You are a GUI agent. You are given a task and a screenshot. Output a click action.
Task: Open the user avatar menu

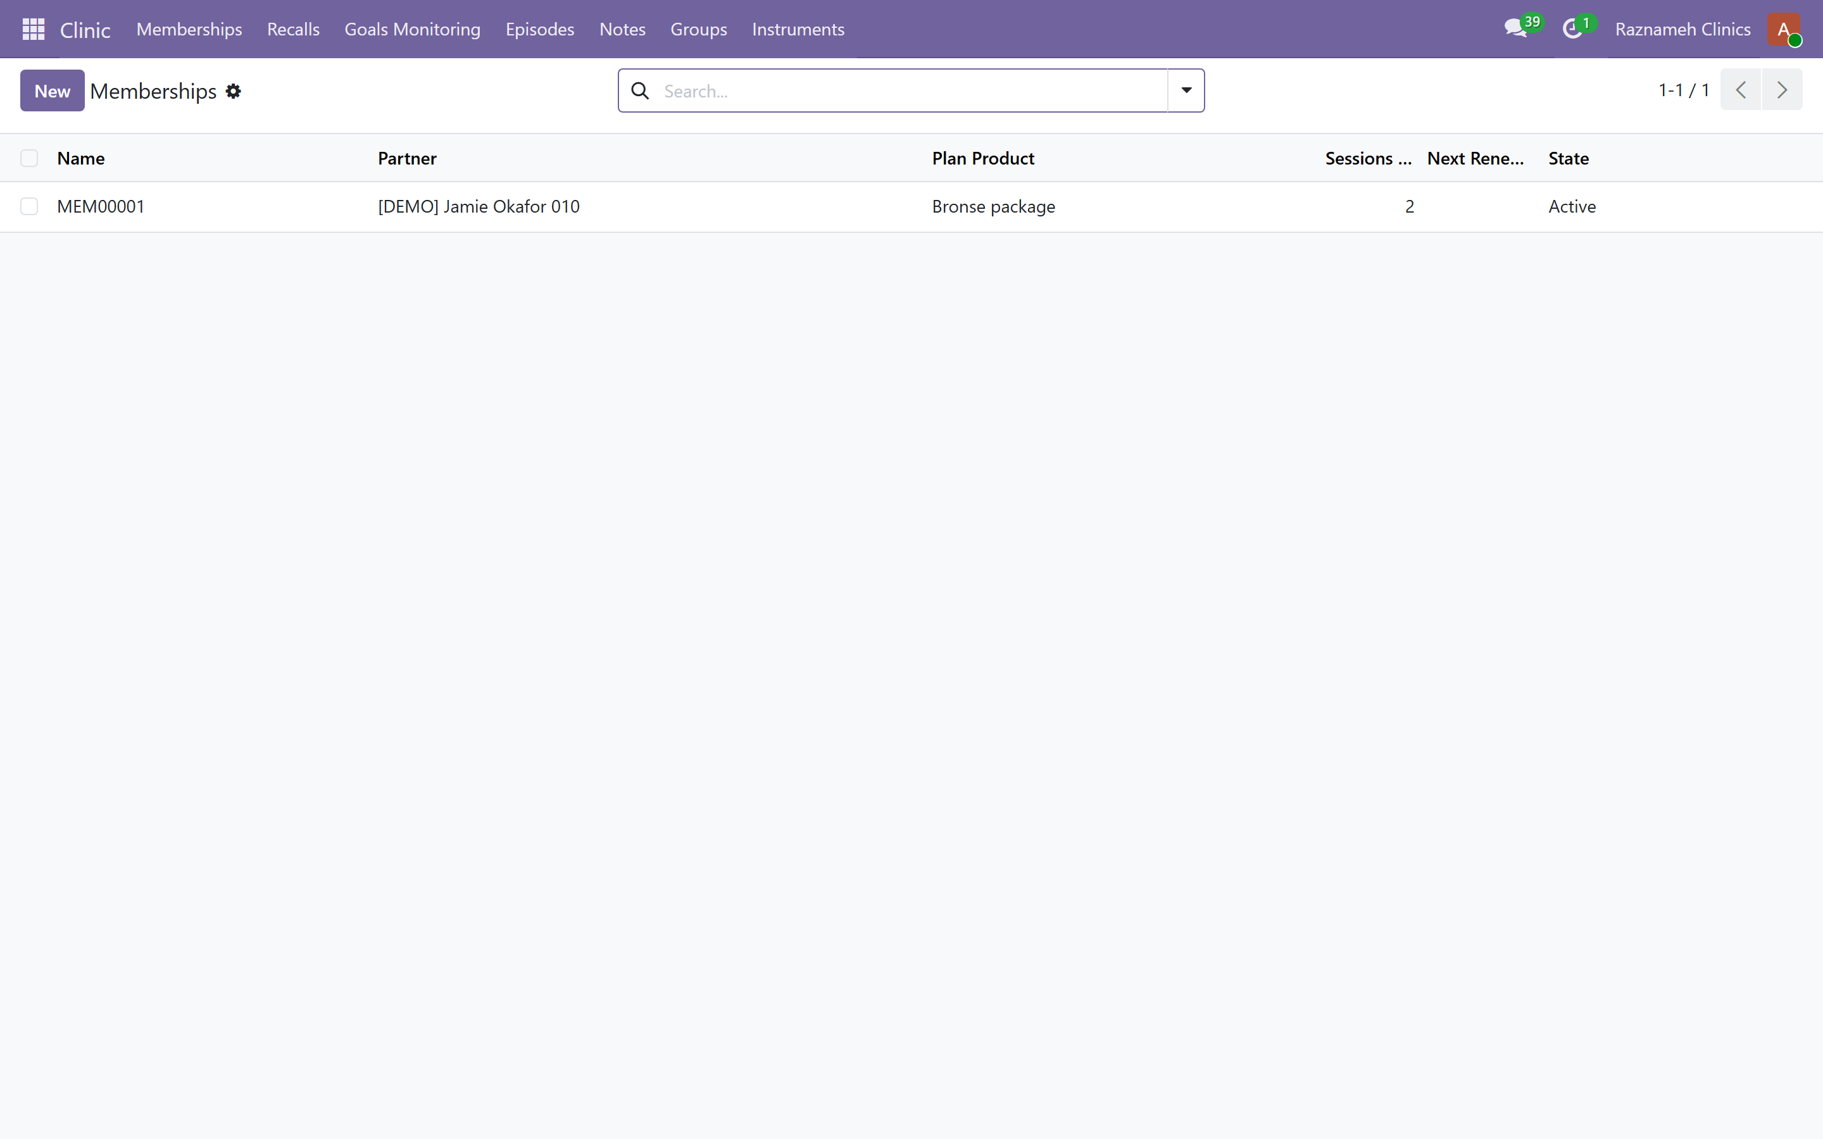point(1784,29)
